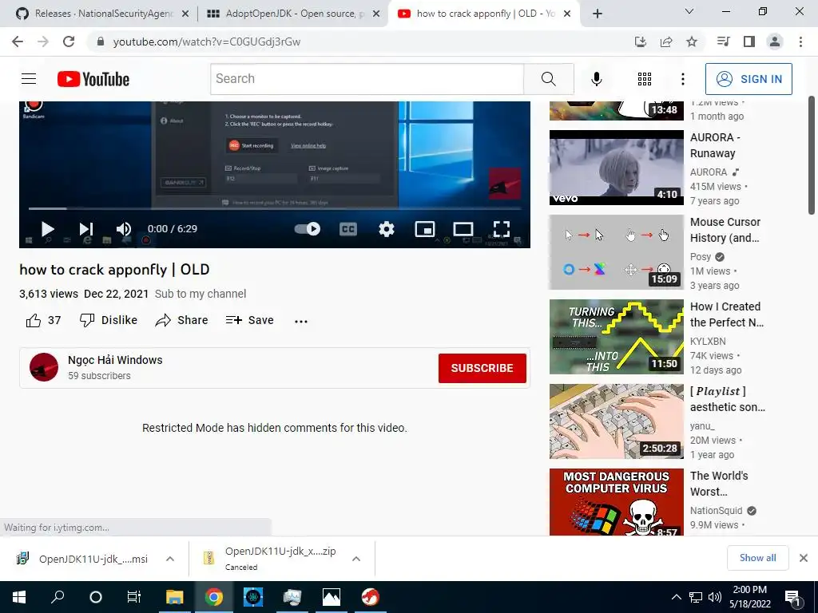Share this page icon in address bar
Screen dimensions: 818x613
point(666,42)
